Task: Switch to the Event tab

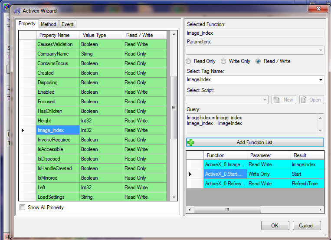Action: point(67,24)
